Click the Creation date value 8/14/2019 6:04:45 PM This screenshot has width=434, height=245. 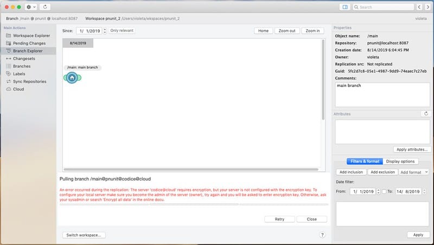click(388, 50)
